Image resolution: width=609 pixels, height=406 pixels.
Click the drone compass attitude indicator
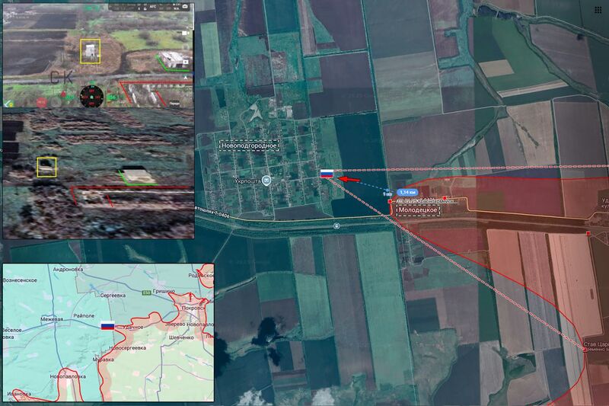pyautogui.click(x=91, y=96)
